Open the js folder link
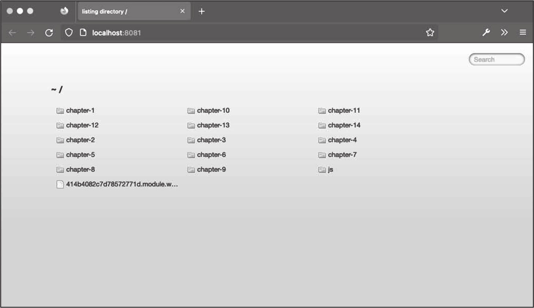Screen dimensions: 534x308 click(x=330, y=169)
